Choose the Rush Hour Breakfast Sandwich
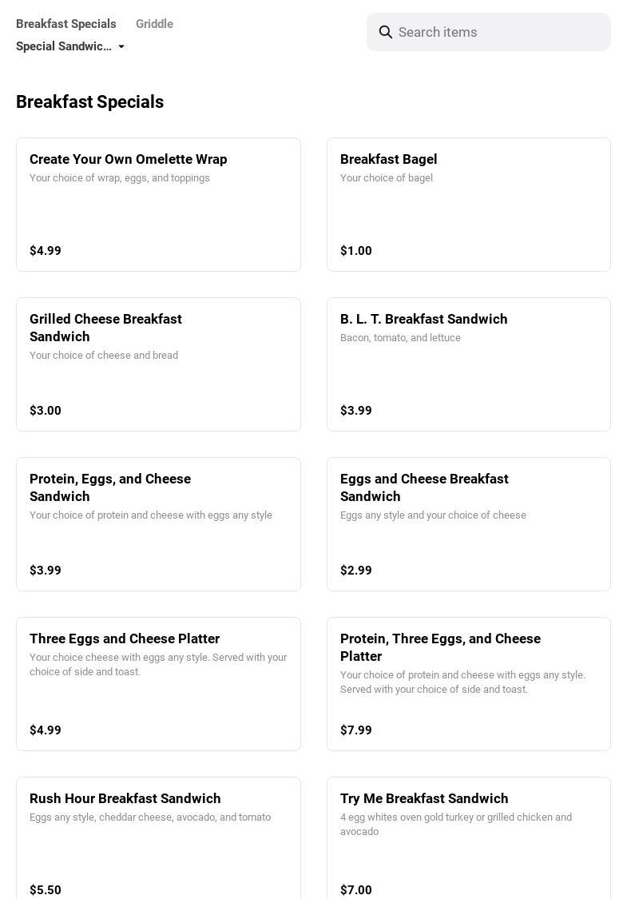Screen dimensions: 627x899 (x=158, y=839)
